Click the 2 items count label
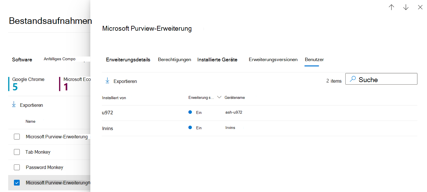This screenshot has height=192, width=427. (x=334, y=81)
